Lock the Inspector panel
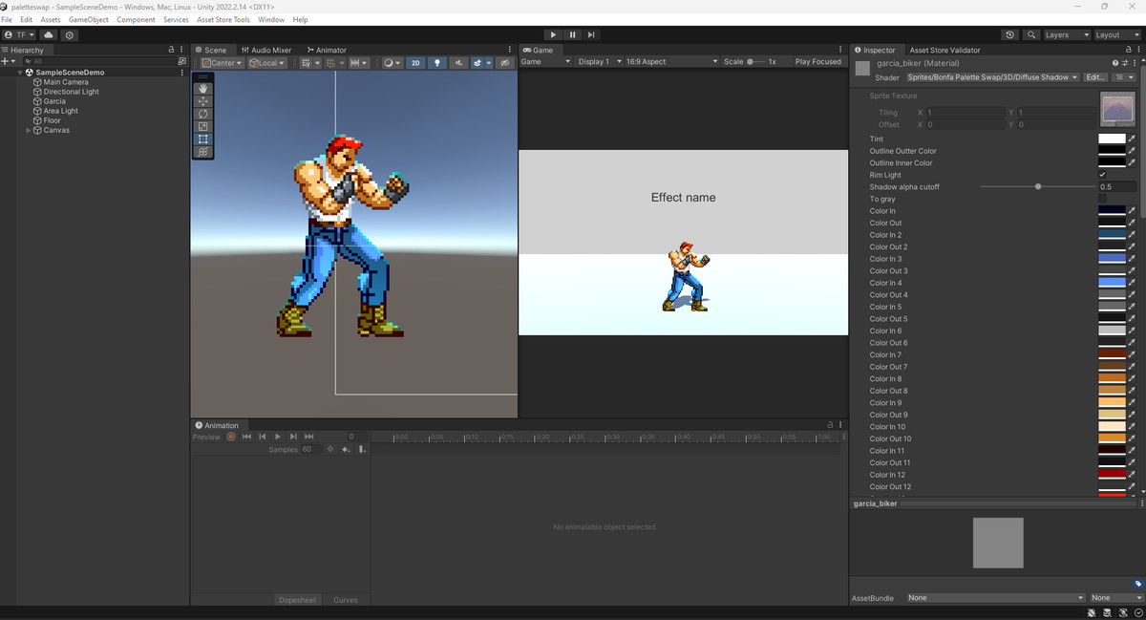This screenshot has height=620, width=1146. coord(1128,50)
